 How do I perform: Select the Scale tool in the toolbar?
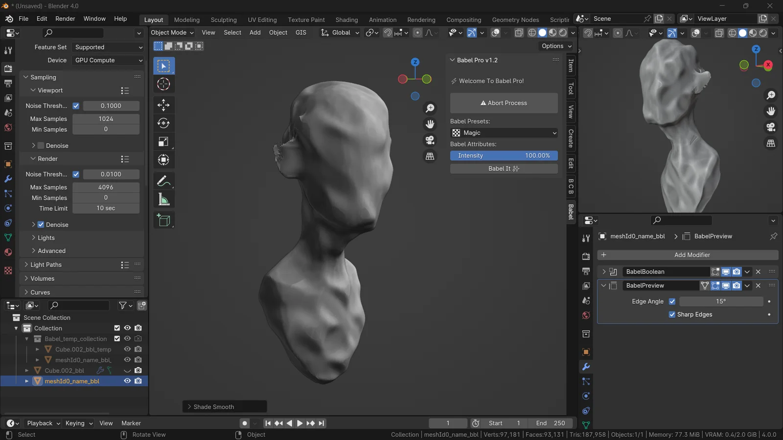click(x=163, y=142)
